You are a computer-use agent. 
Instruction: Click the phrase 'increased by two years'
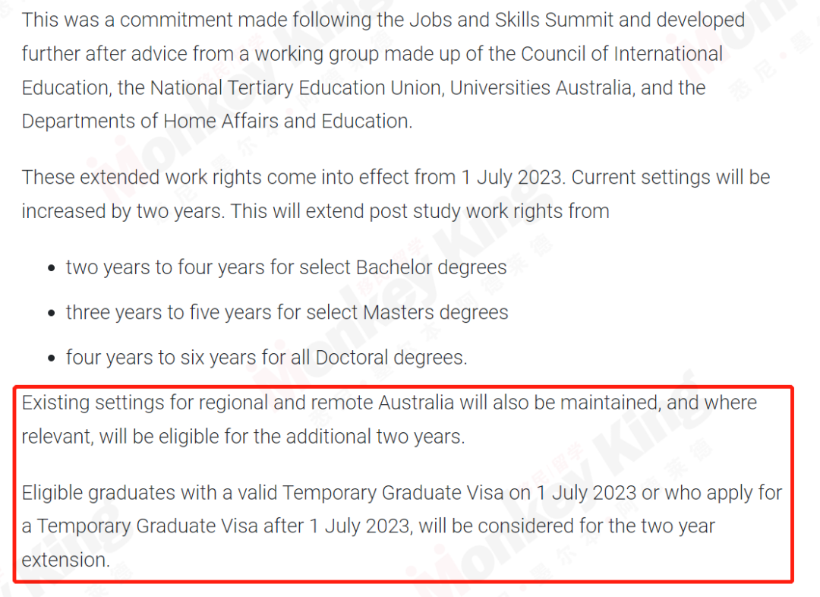coord(122,211)
